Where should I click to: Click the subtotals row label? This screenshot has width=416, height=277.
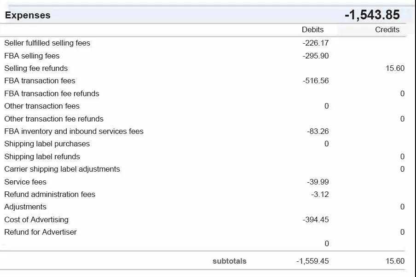[x=229, y=261]
